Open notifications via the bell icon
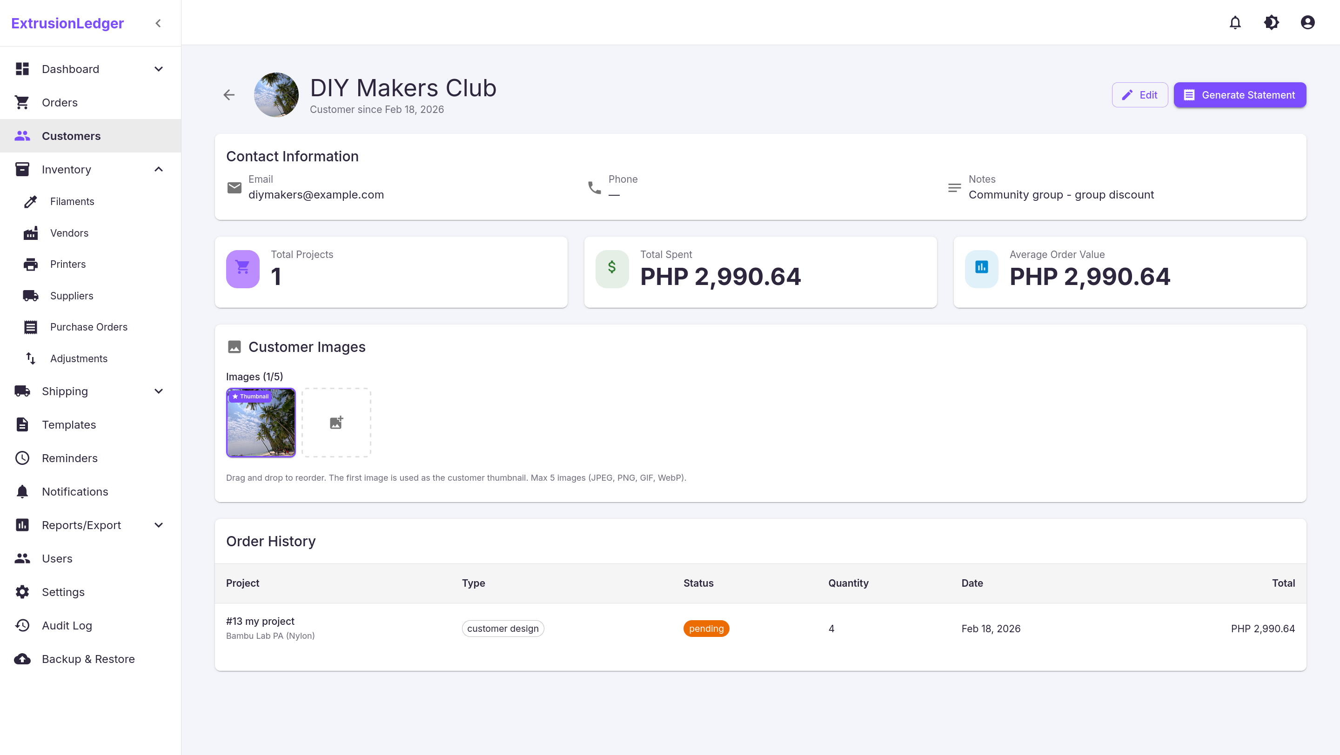 coord(1235,22)
